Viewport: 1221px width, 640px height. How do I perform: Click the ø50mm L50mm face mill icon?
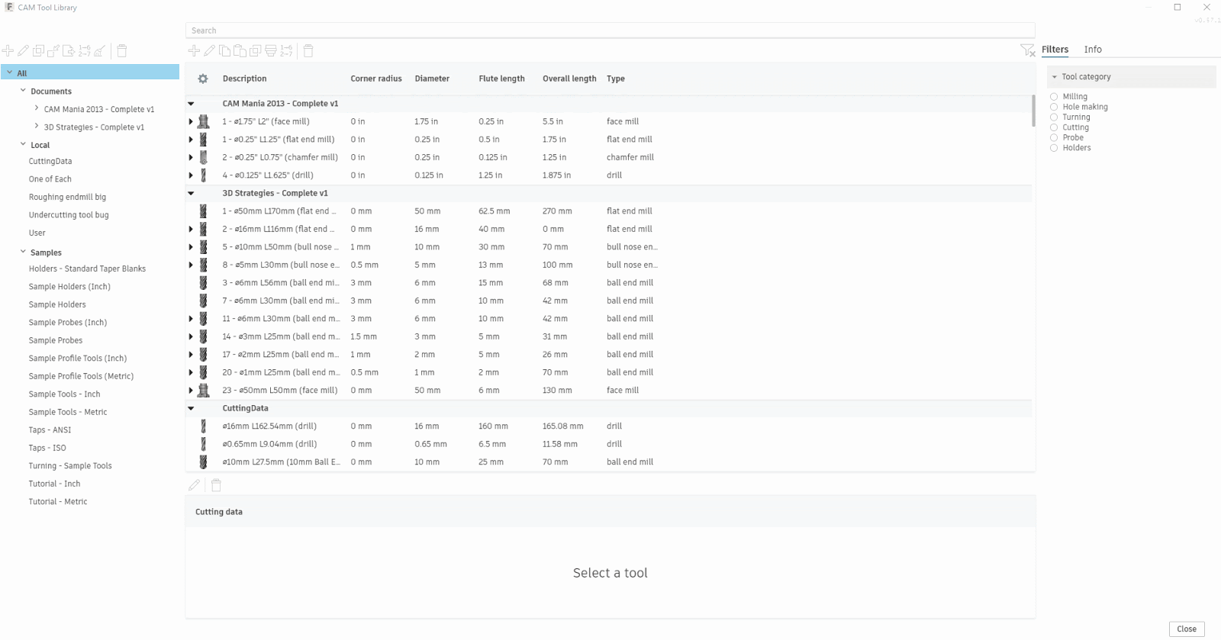pos(203,391)
